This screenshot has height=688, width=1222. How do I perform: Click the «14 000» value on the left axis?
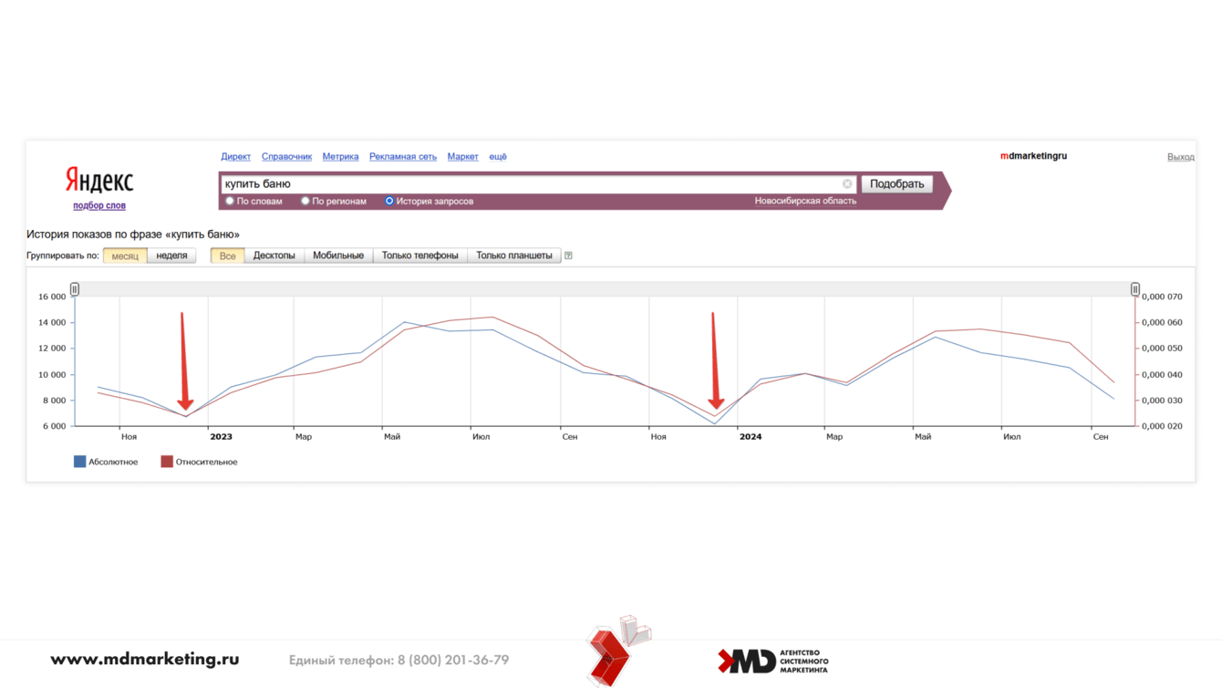point(52,323)
